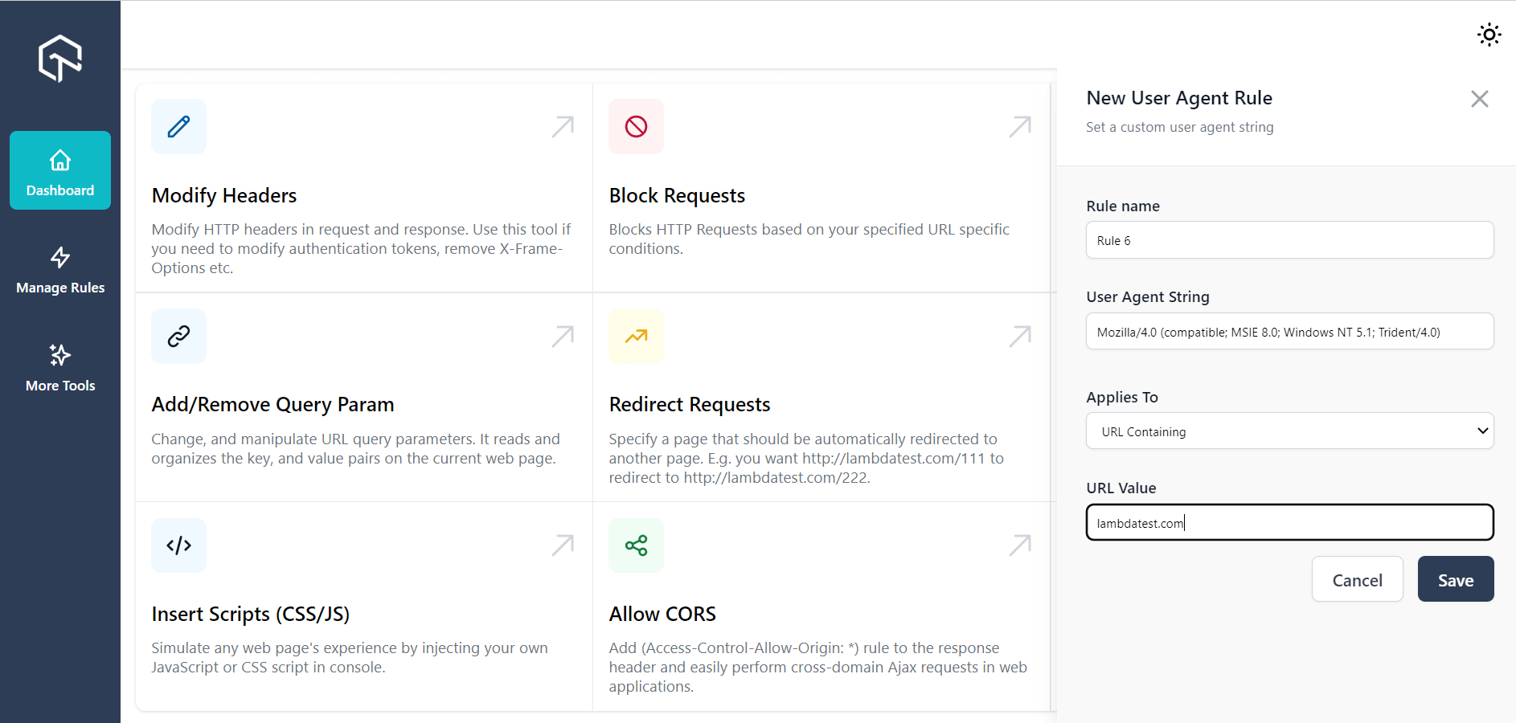Click the logo in the sidebar

tap(60, 58)
